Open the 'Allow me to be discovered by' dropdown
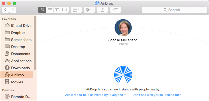This screenshot has width=209, height=101. tap(95, 95)
